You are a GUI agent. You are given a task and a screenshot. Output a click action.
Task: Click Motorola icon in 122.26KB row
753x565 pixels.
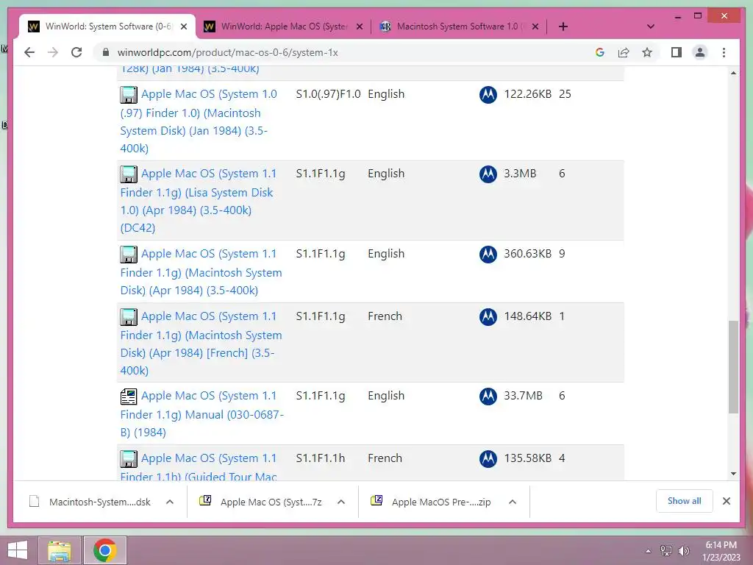click(488, 95)
